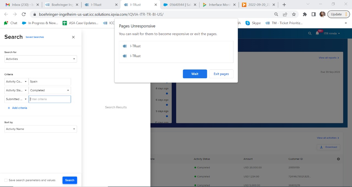The width and height of the screenshot is (352, 187).
Task: Open notifications bell with 99+ badge
Action: point(317,33)
